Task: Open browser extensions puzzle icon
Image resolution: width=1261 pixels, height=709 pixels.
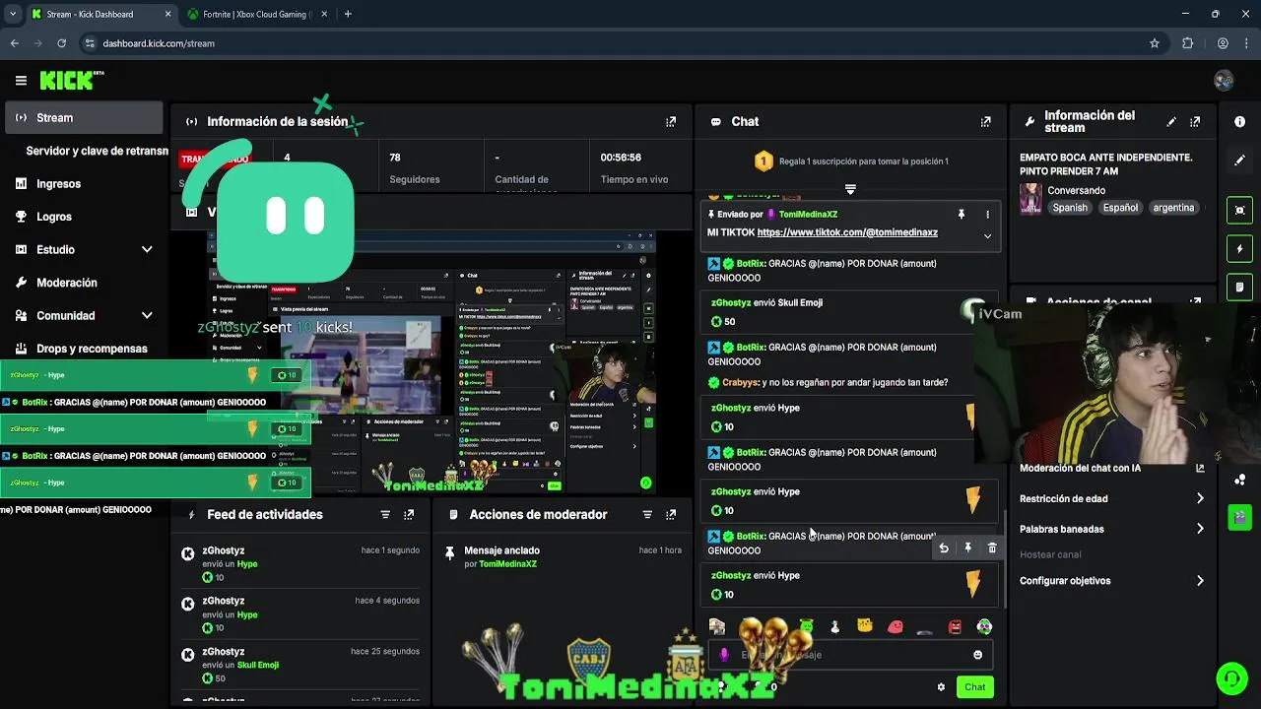Action: click(x=1187, y=43)
